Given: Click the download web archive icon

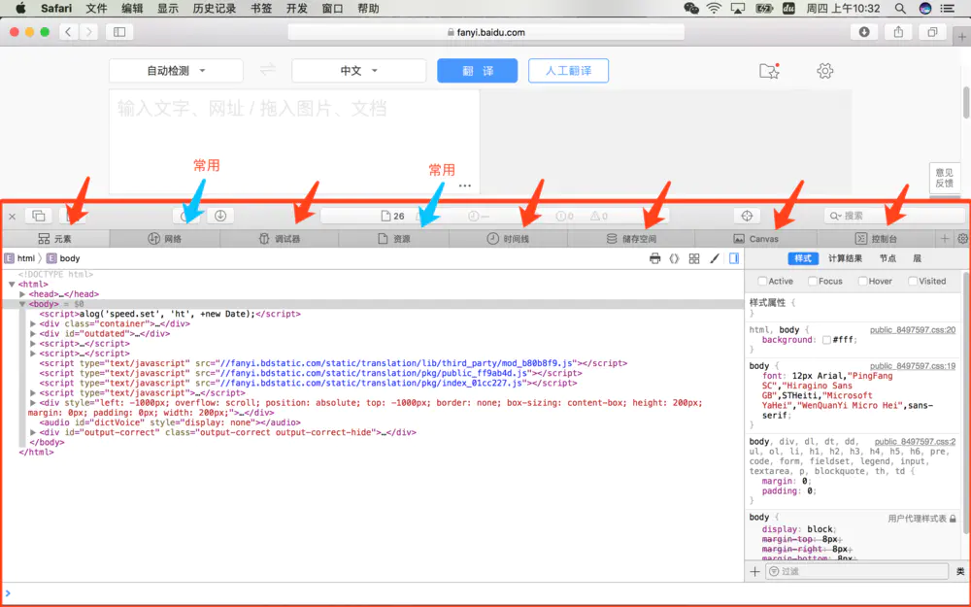Looking at the screenshot, I should [220, 216].
